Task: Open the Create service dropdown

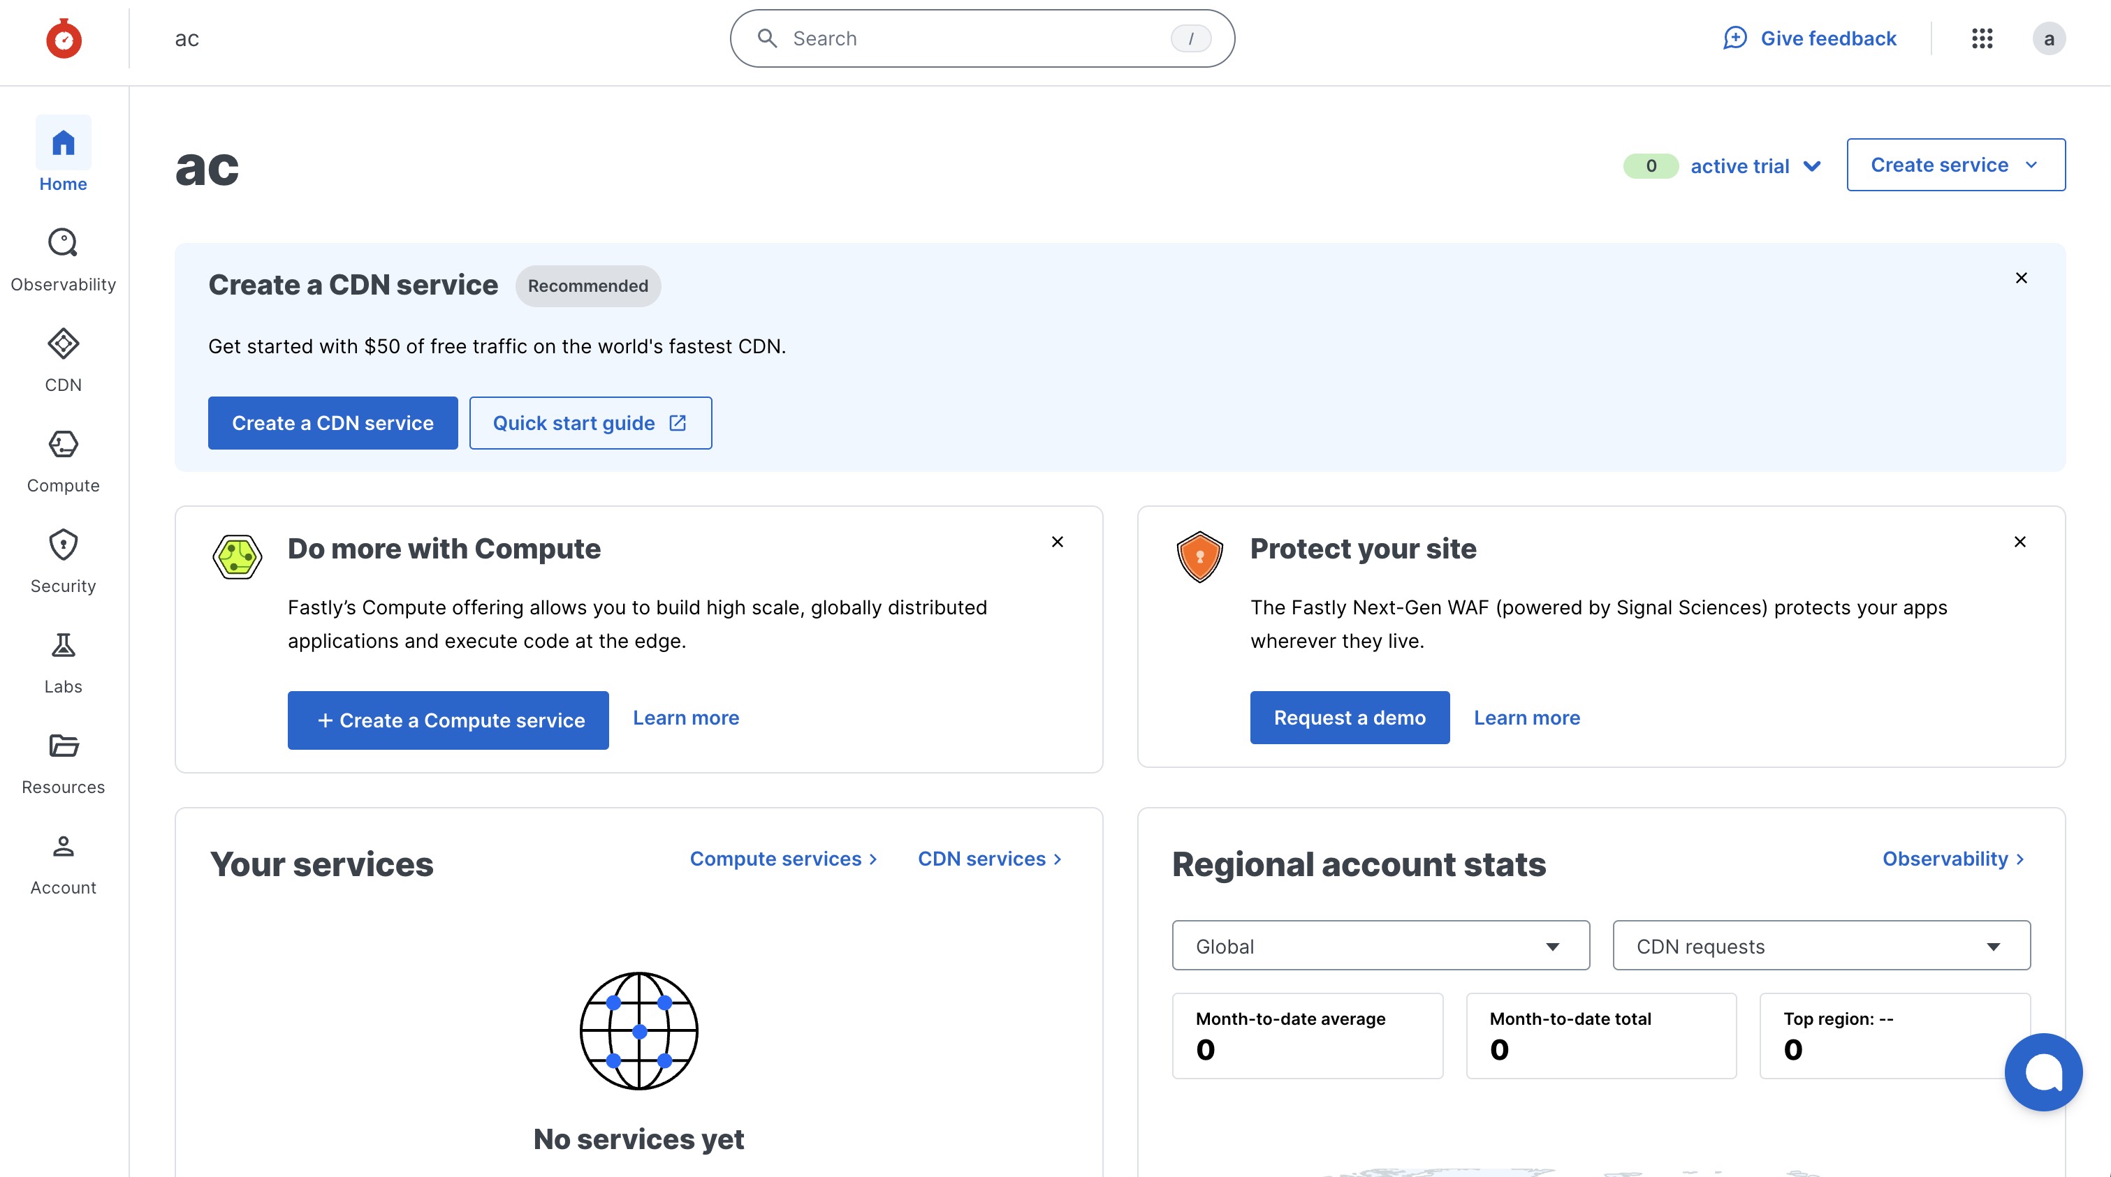Action: (1955, 165)
